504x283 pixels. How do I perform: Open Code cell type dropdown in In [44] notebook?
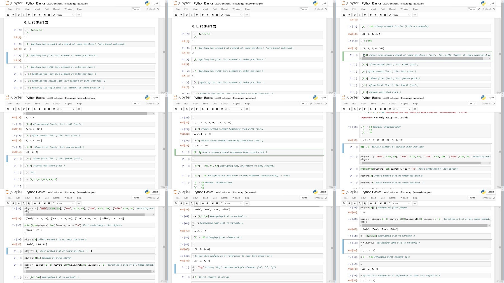[234, 203]
